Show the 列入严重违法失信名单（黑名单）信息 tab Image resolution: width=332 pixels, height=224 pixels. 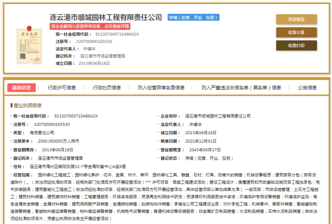click(x=241, y=88)
